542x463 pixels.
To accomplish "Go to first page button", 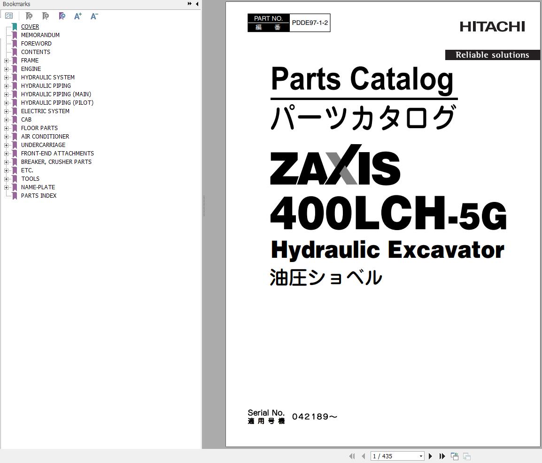I will [x=352, y=456].
